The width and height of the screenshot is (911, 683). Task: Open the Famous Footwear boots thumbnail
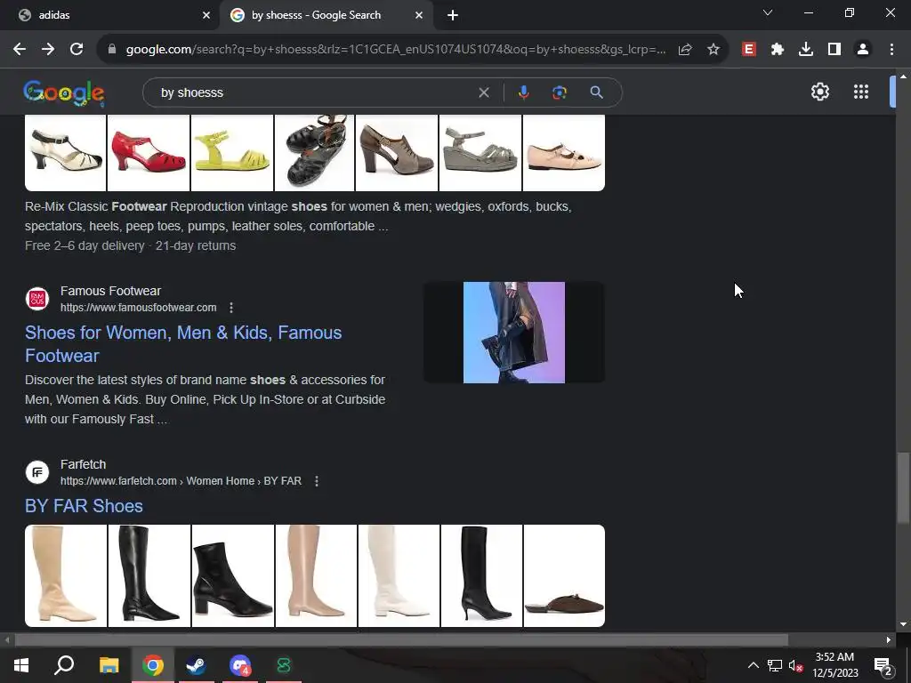[x=514, y=333]
